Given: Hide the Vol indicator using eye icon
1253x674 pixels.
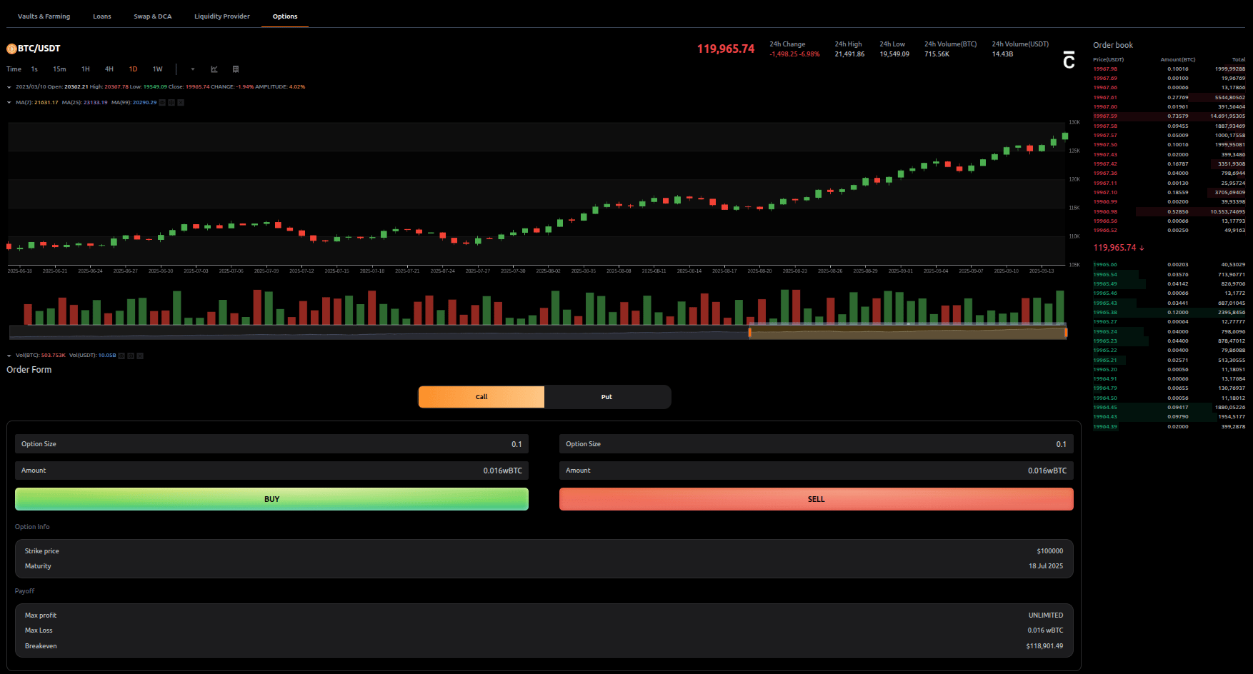Looking at the screenshot, I should (x=121, y=356).
